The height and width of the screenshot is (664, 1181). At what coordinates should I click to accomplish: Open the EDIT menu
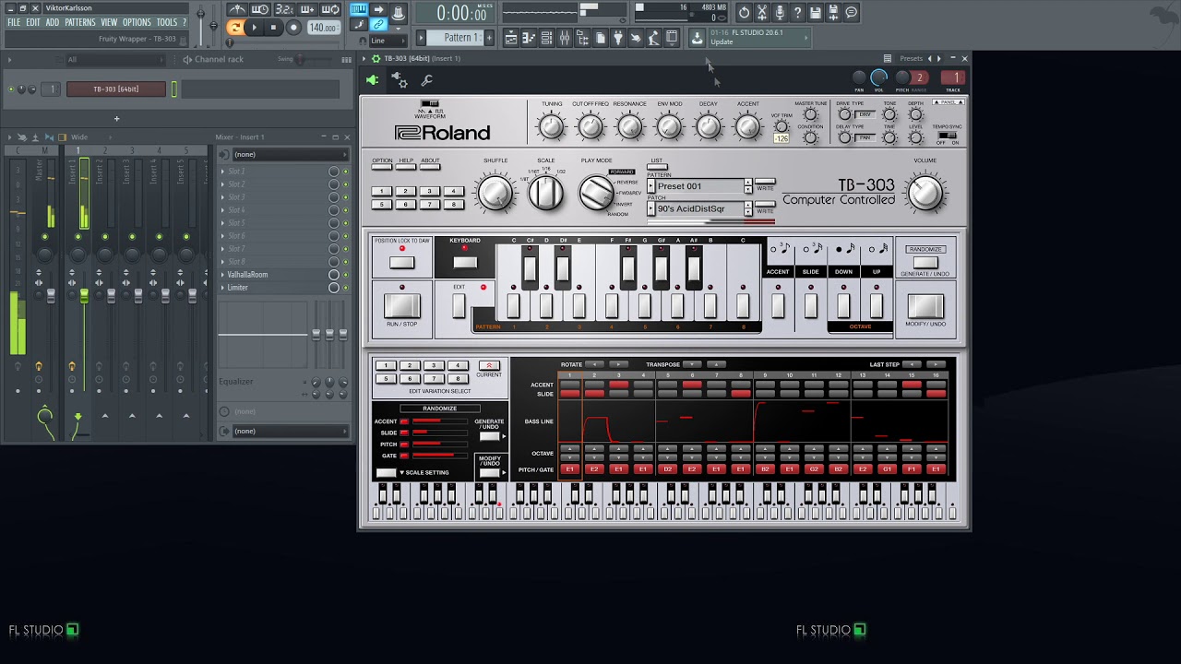[33, 22]
